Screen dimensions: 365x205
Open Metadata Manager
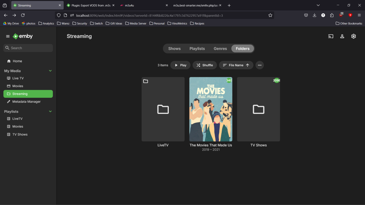pos(28,102)
